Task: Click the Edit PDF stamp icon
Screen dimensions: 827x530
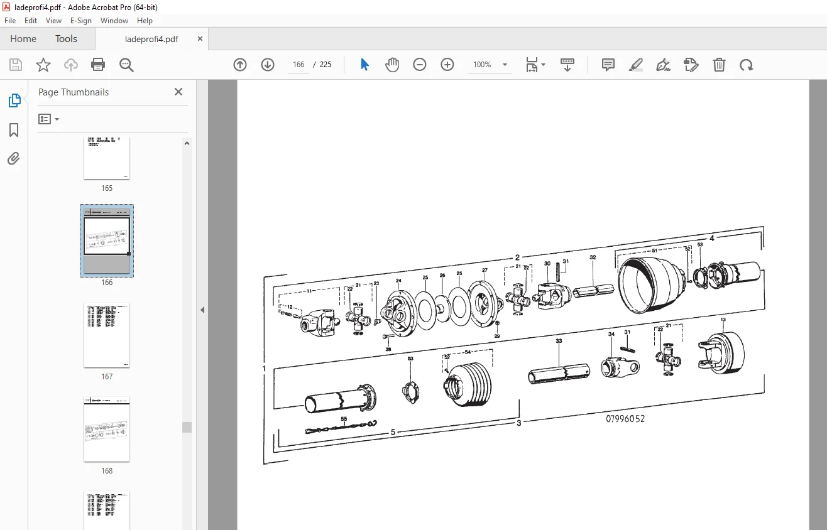Action: 691,65
